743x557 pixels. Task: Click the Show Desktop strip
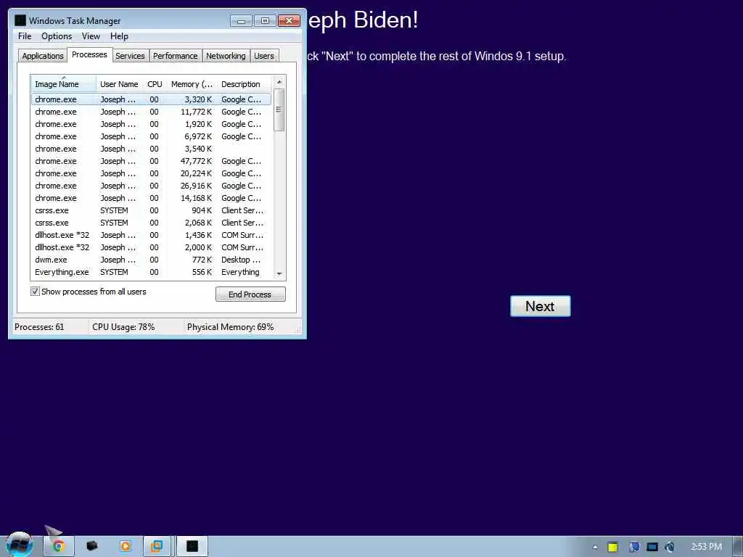738,547
